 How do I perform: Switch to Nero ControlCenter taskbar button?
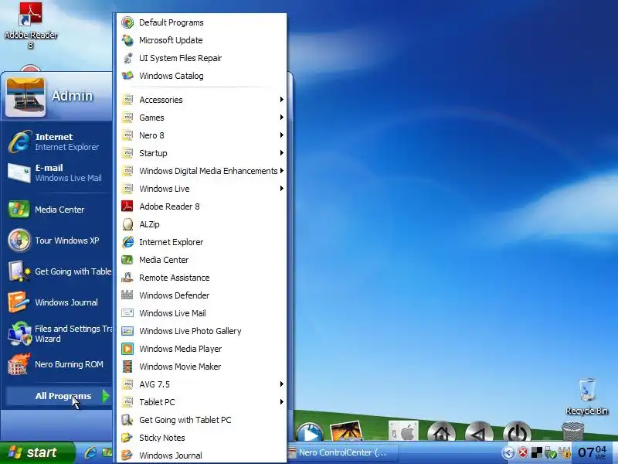pos(342,452)
